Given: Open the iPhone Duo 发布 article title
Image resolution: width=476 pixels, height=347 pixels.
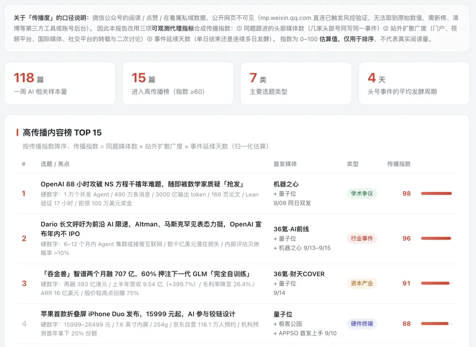Looking at the screenshot, I should (138, 314).
